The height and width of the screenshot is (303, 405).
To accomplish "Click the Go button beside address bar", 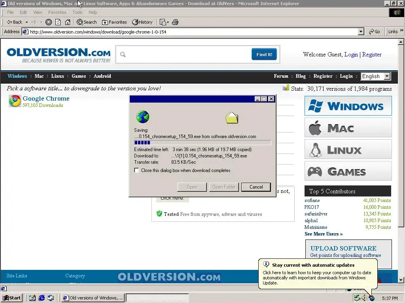I will pyautogui.click(x=374, y=32).
